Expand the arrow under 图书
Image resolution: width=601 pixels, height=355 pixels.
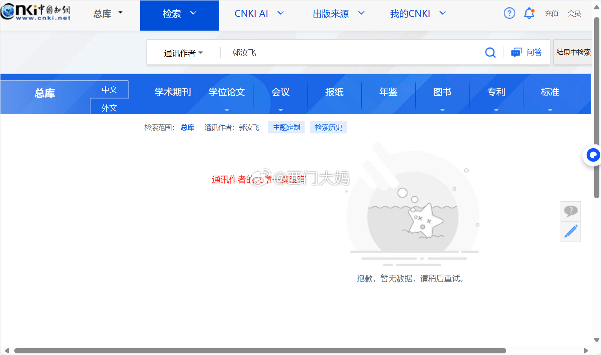pos(442,110)
